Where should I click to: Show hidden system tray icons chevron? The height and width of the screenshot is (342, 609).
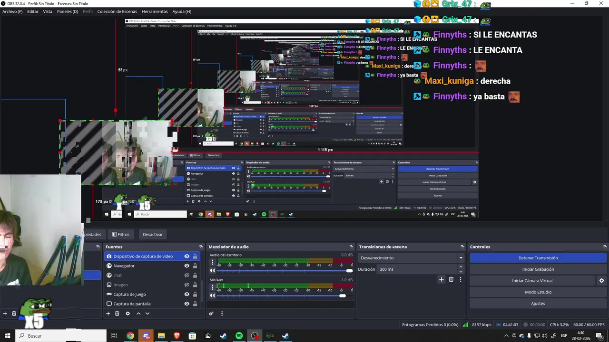tap(506, 336)
